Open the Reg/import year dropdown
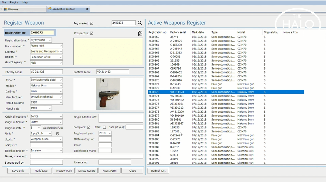Viewport: 326px width, 182px height. coord(109,133)
